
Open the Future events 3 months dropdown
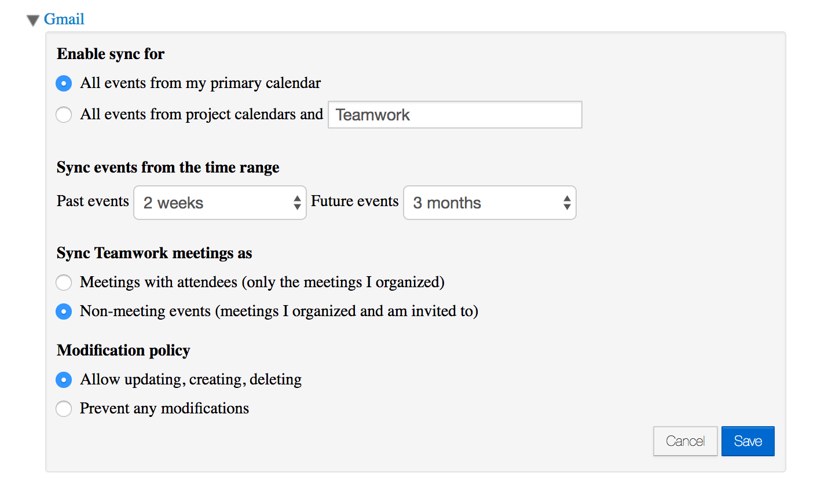tap(490, 203)
